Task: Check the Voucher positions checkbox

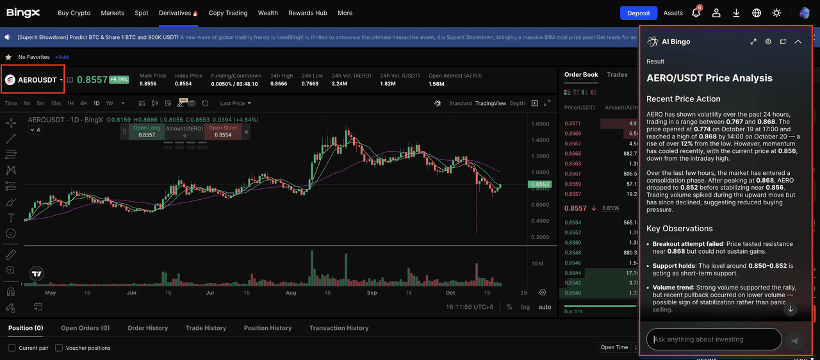Action: point(59,348)
